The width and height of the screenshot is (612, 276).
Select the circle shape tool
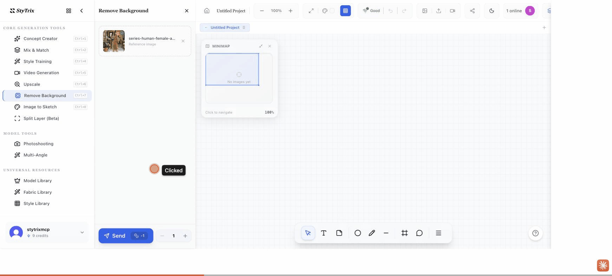358,233
